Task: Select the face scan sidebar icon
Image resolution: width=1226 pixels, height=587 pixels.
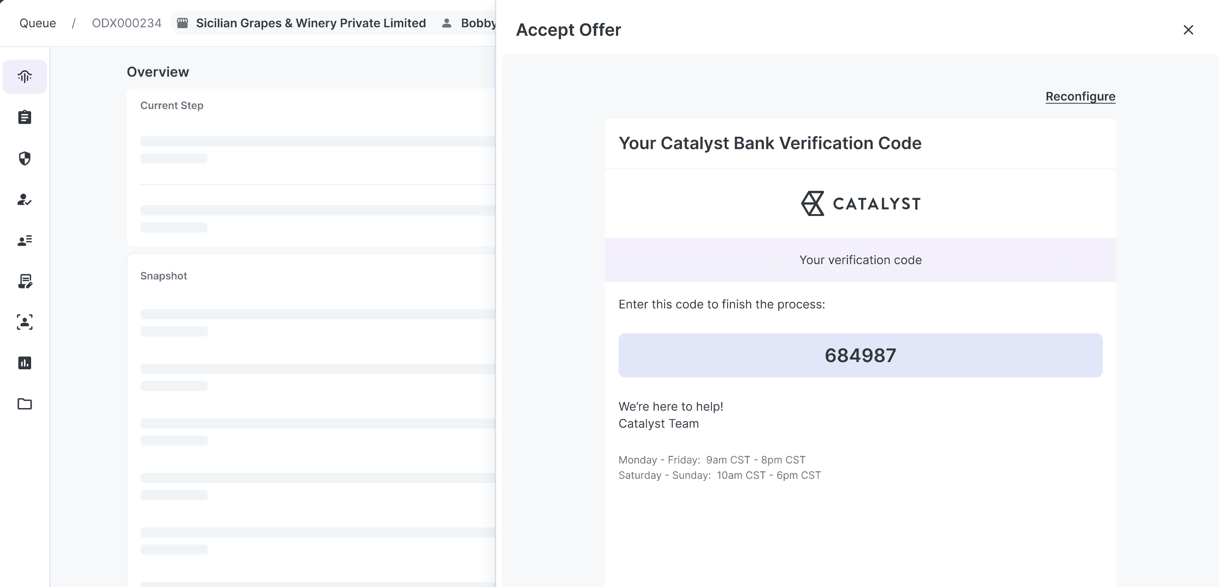Action: coord(25,322)
